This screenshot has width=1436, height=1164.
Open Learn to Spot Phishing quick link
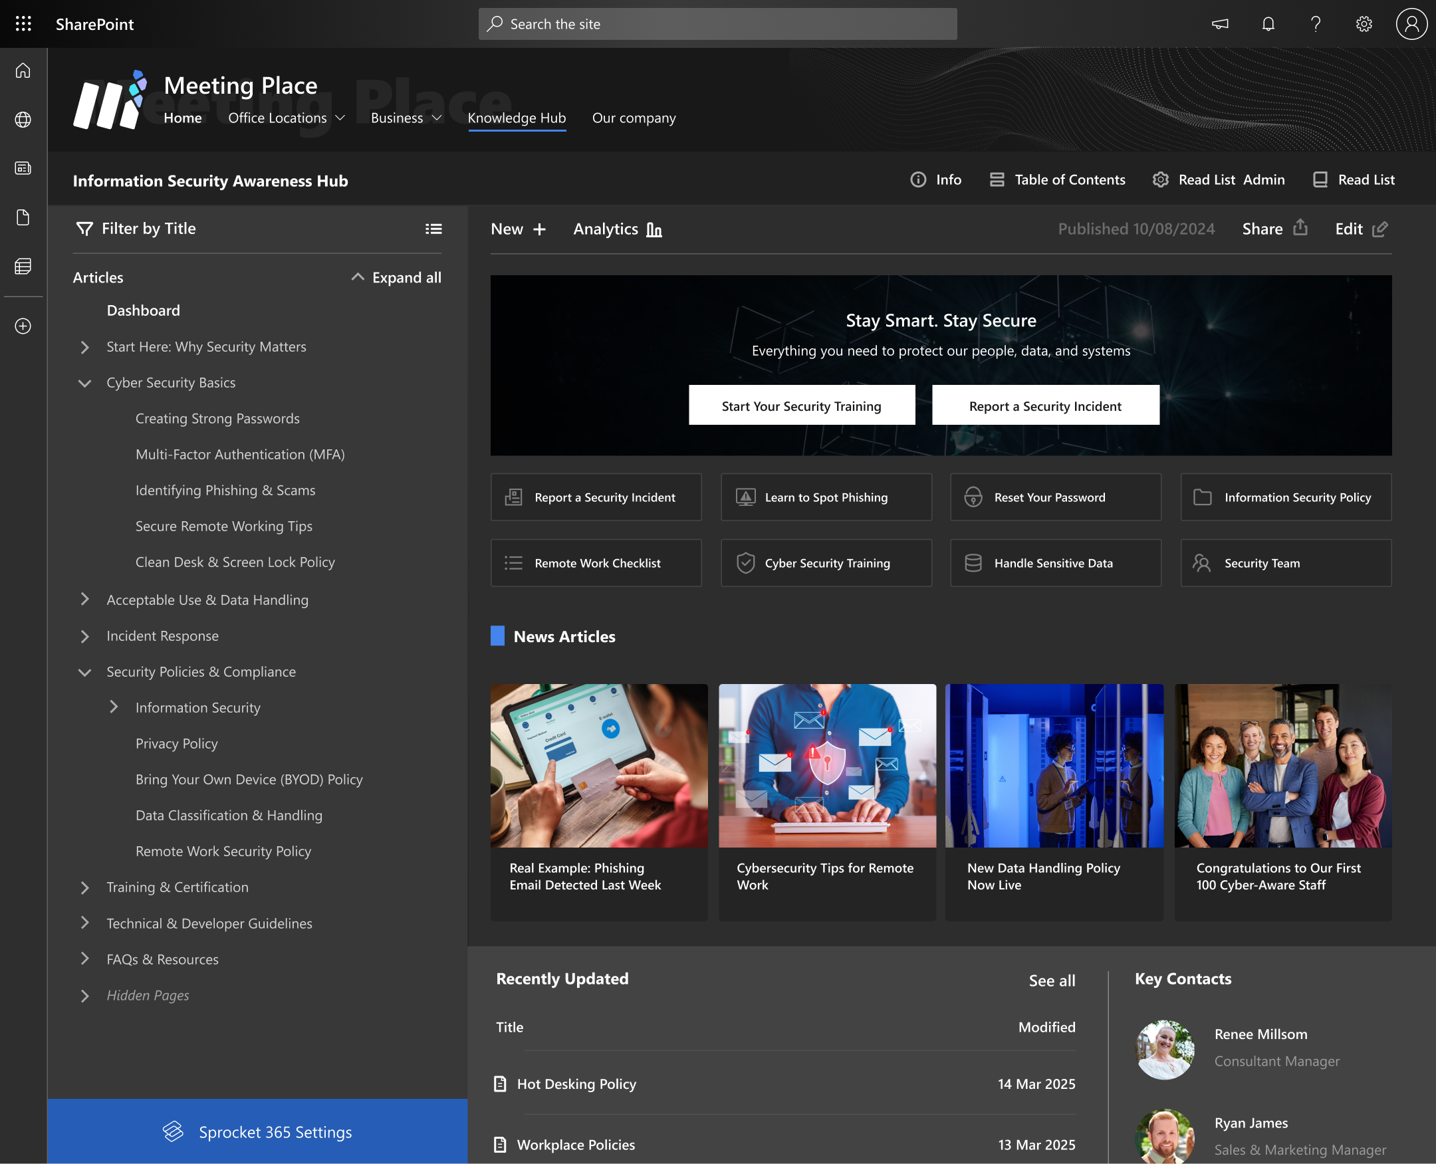826,497
